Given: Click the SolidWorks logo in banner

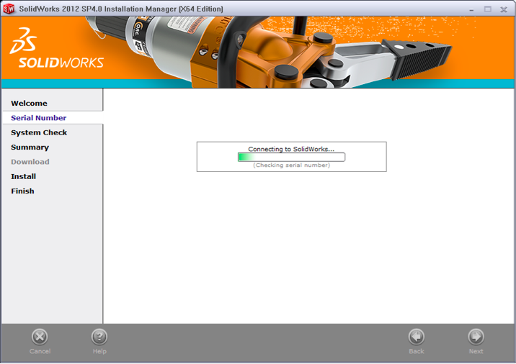Looking at the screenshot, I should (x=57, y=48).
